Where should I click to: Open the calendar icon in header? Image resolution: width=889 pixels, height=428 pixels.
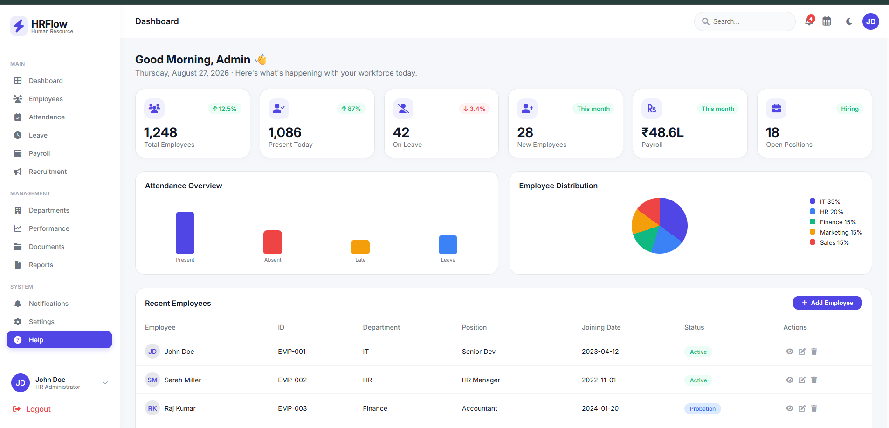(x=827, y=21)
